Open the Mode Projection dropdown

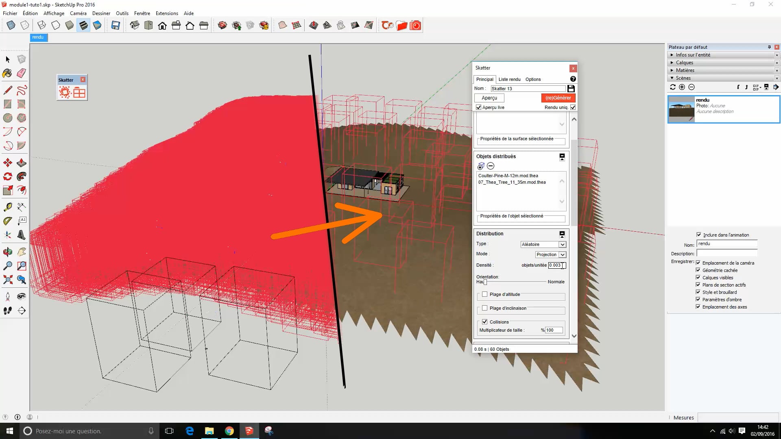(x=551, y=254)
